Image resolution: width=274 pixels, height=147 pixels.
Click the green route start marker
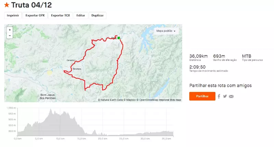(119, 38)
